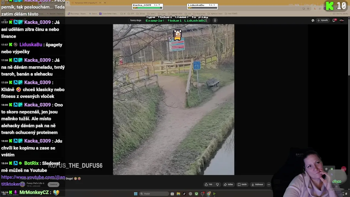This screenshot has height=197, width=350.
Task: Open the Všechny záložky bookmarks folder
Action: point(341,14)
